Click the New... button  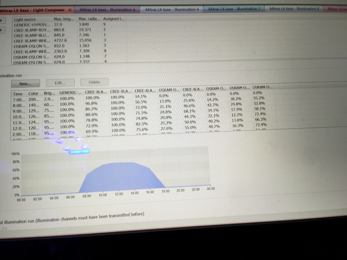coord(25,83)
